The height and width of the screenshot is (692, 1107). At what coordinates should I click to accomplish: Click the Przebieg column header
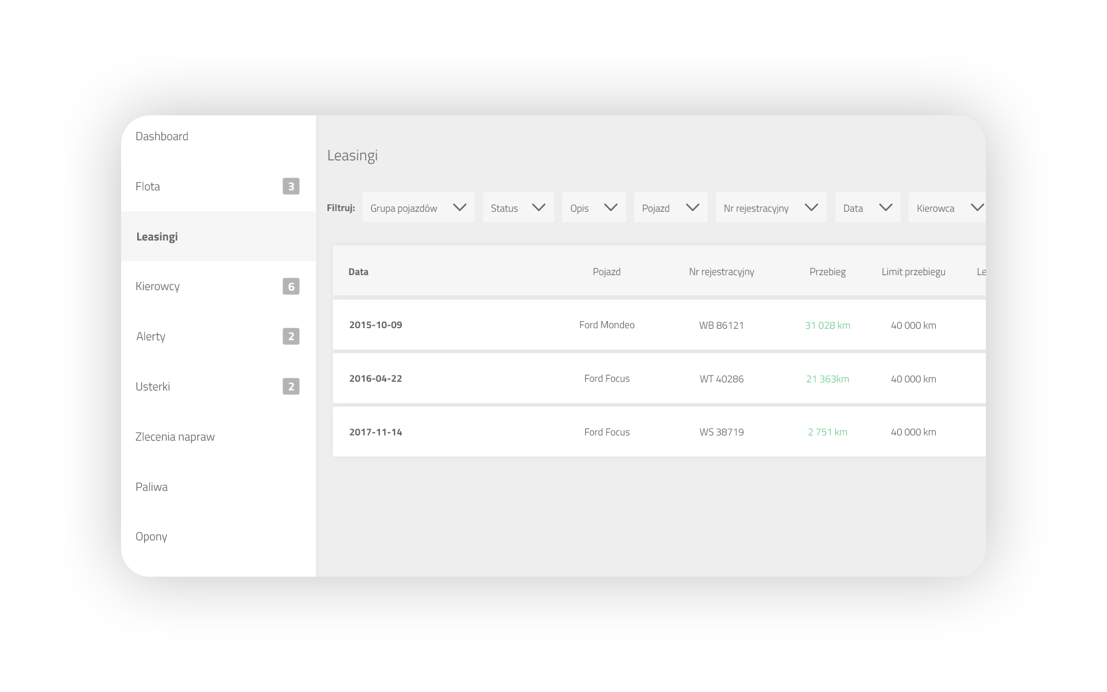[x=827, y=272]
